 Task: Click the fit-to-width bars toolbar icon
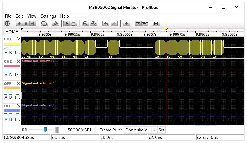pyautogui.click(x=156, y=24)
